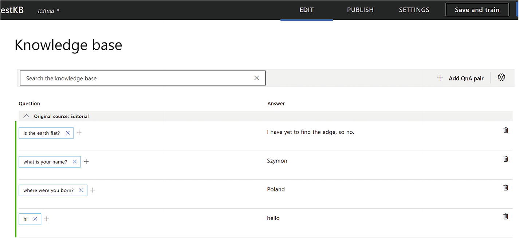
Task: Delete the 'is the earth flat?' QnA pair
Action: 506,130
